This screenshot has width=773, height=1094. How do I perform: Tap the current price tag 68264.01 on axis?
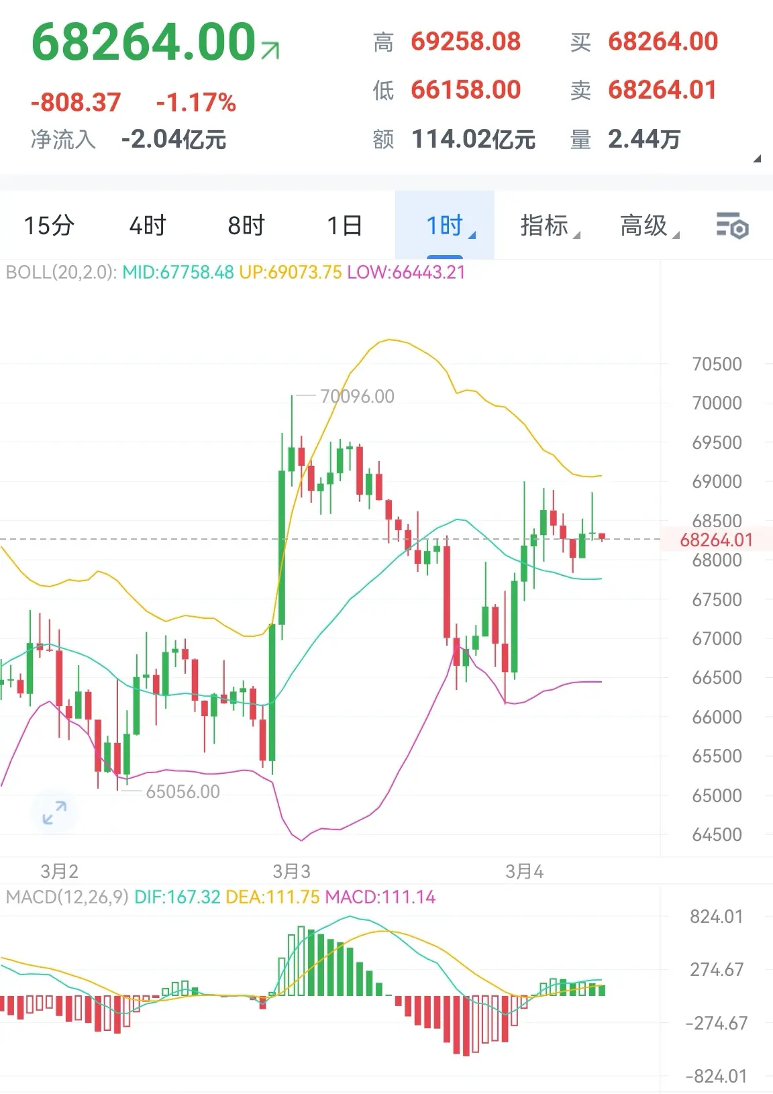(716, 540)
